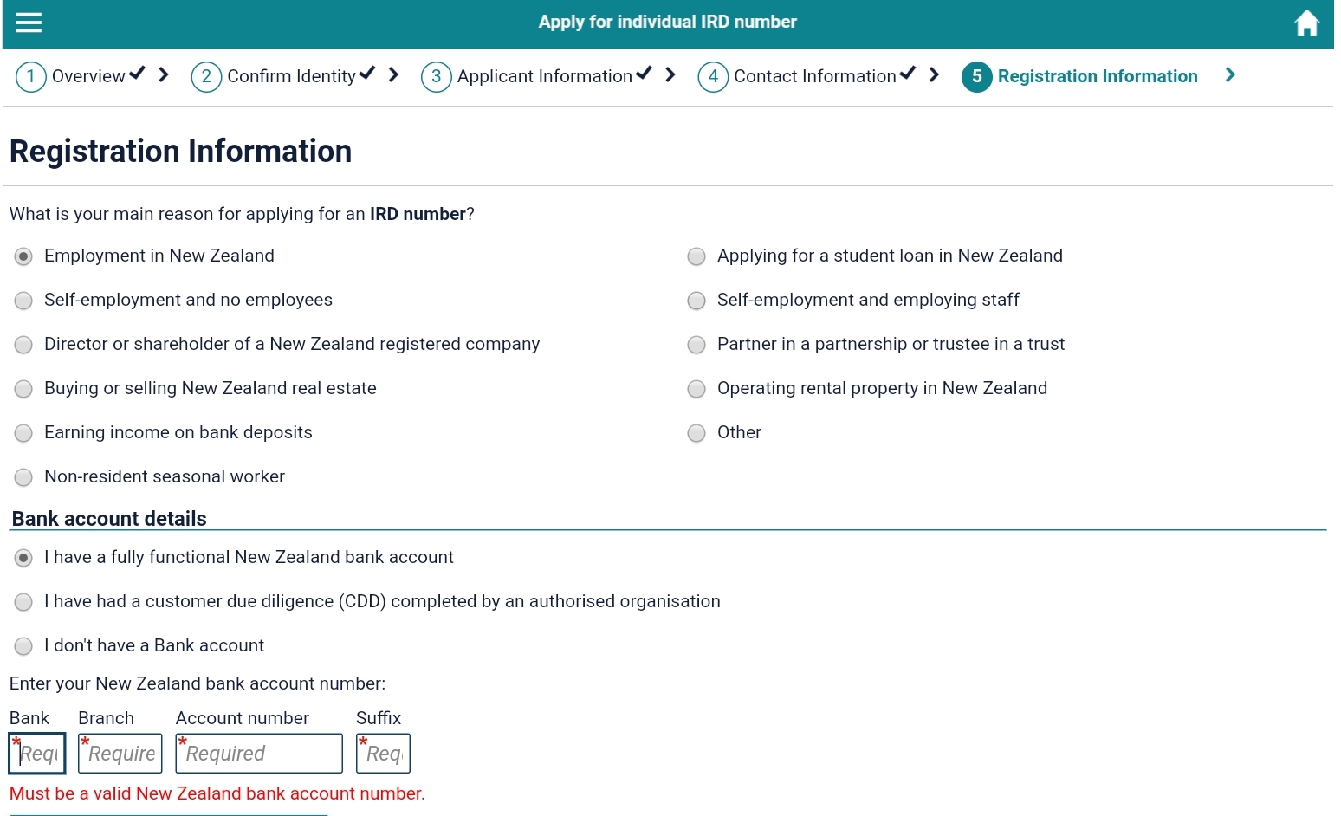Click chevron after Confirm Identity step
Screen dimensions: 1341x816
pos(394,75)
